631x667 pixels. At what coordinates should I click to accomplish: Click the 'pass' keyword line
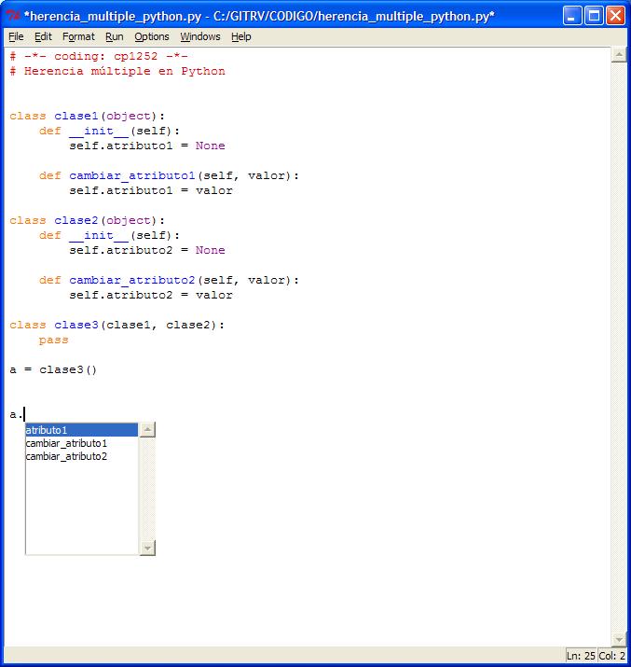[53, 340]
